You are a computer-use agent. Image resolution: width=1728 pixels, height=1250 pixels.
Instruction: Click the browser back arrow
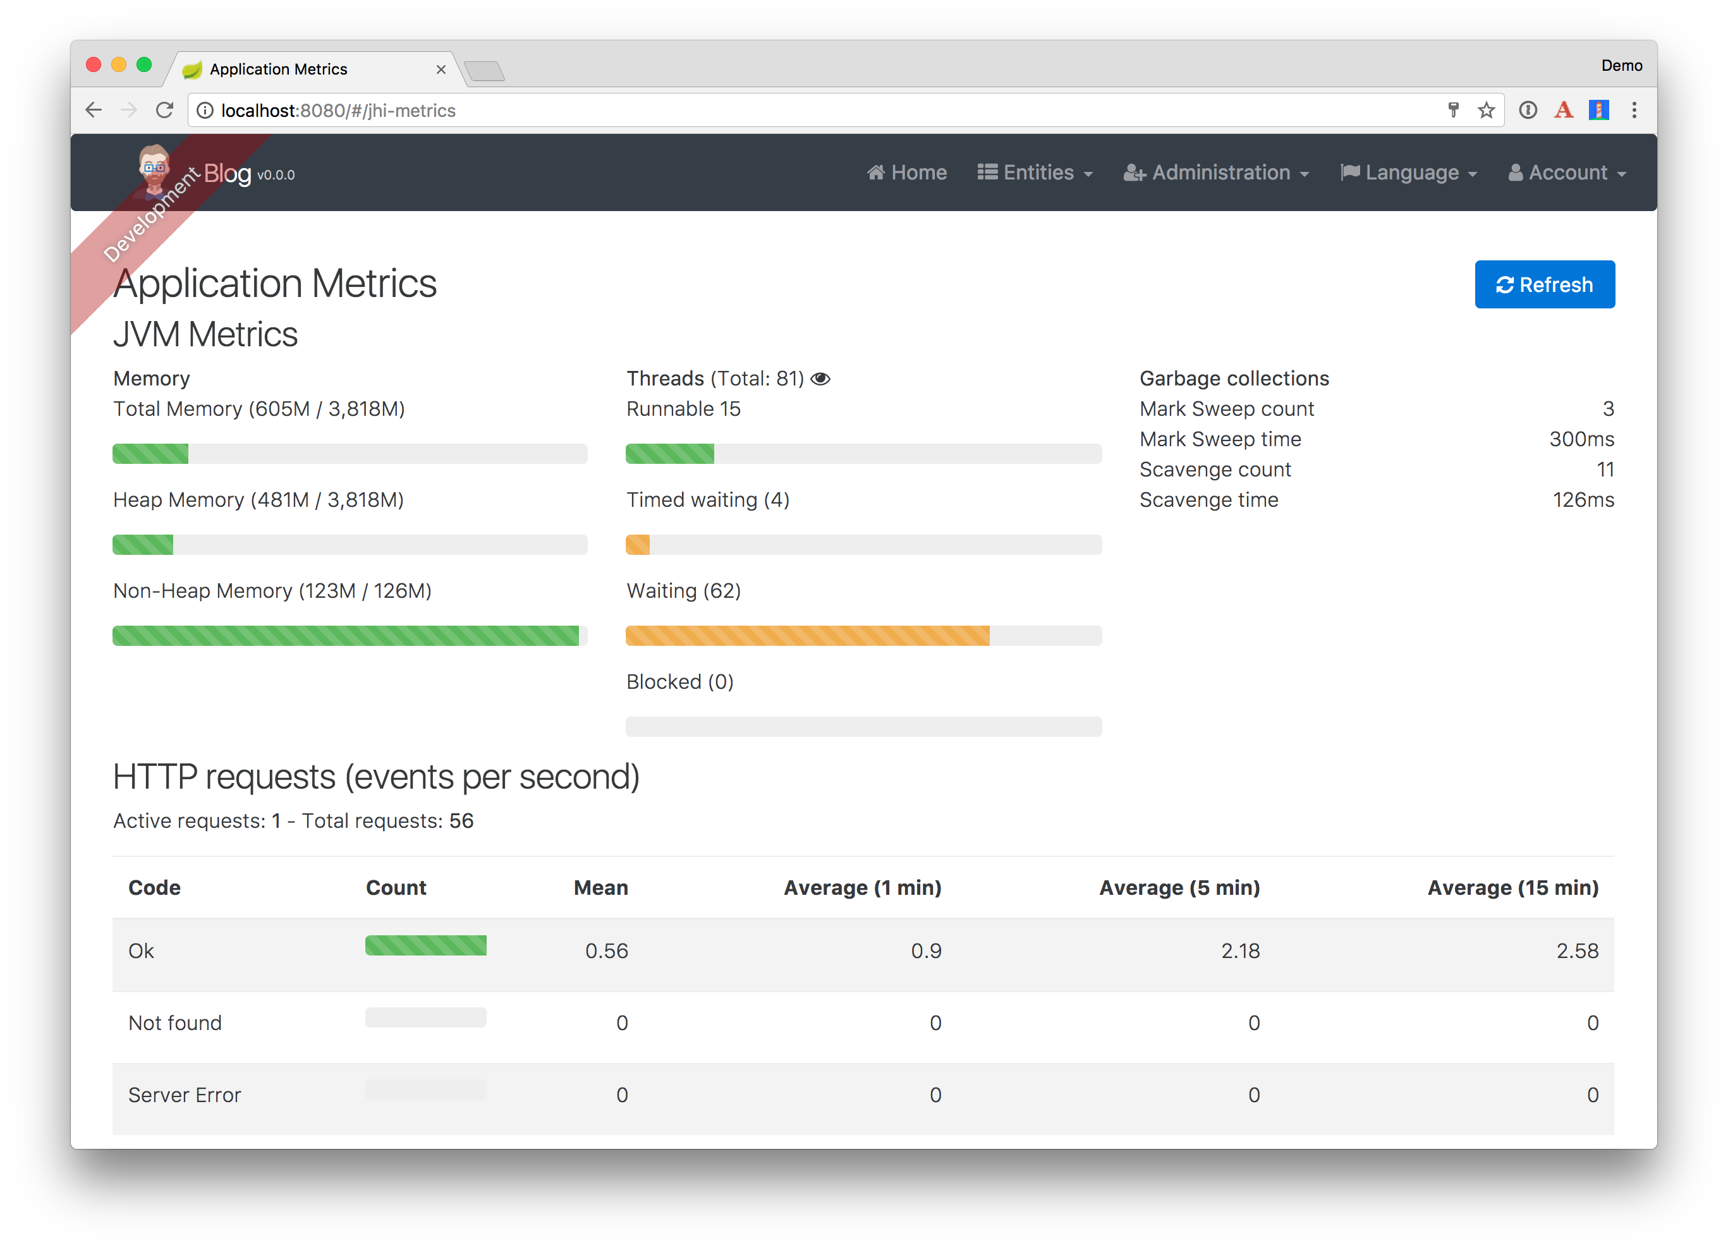point(94,111)
